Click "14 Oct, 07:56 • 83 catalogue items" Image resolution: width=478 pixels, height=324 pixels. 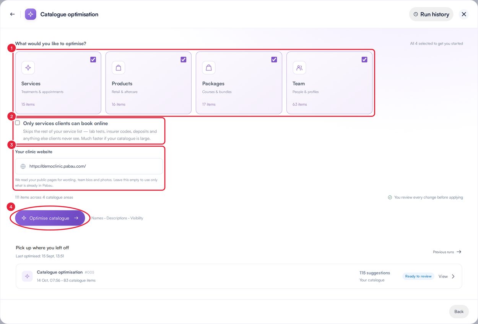[66, 280]
